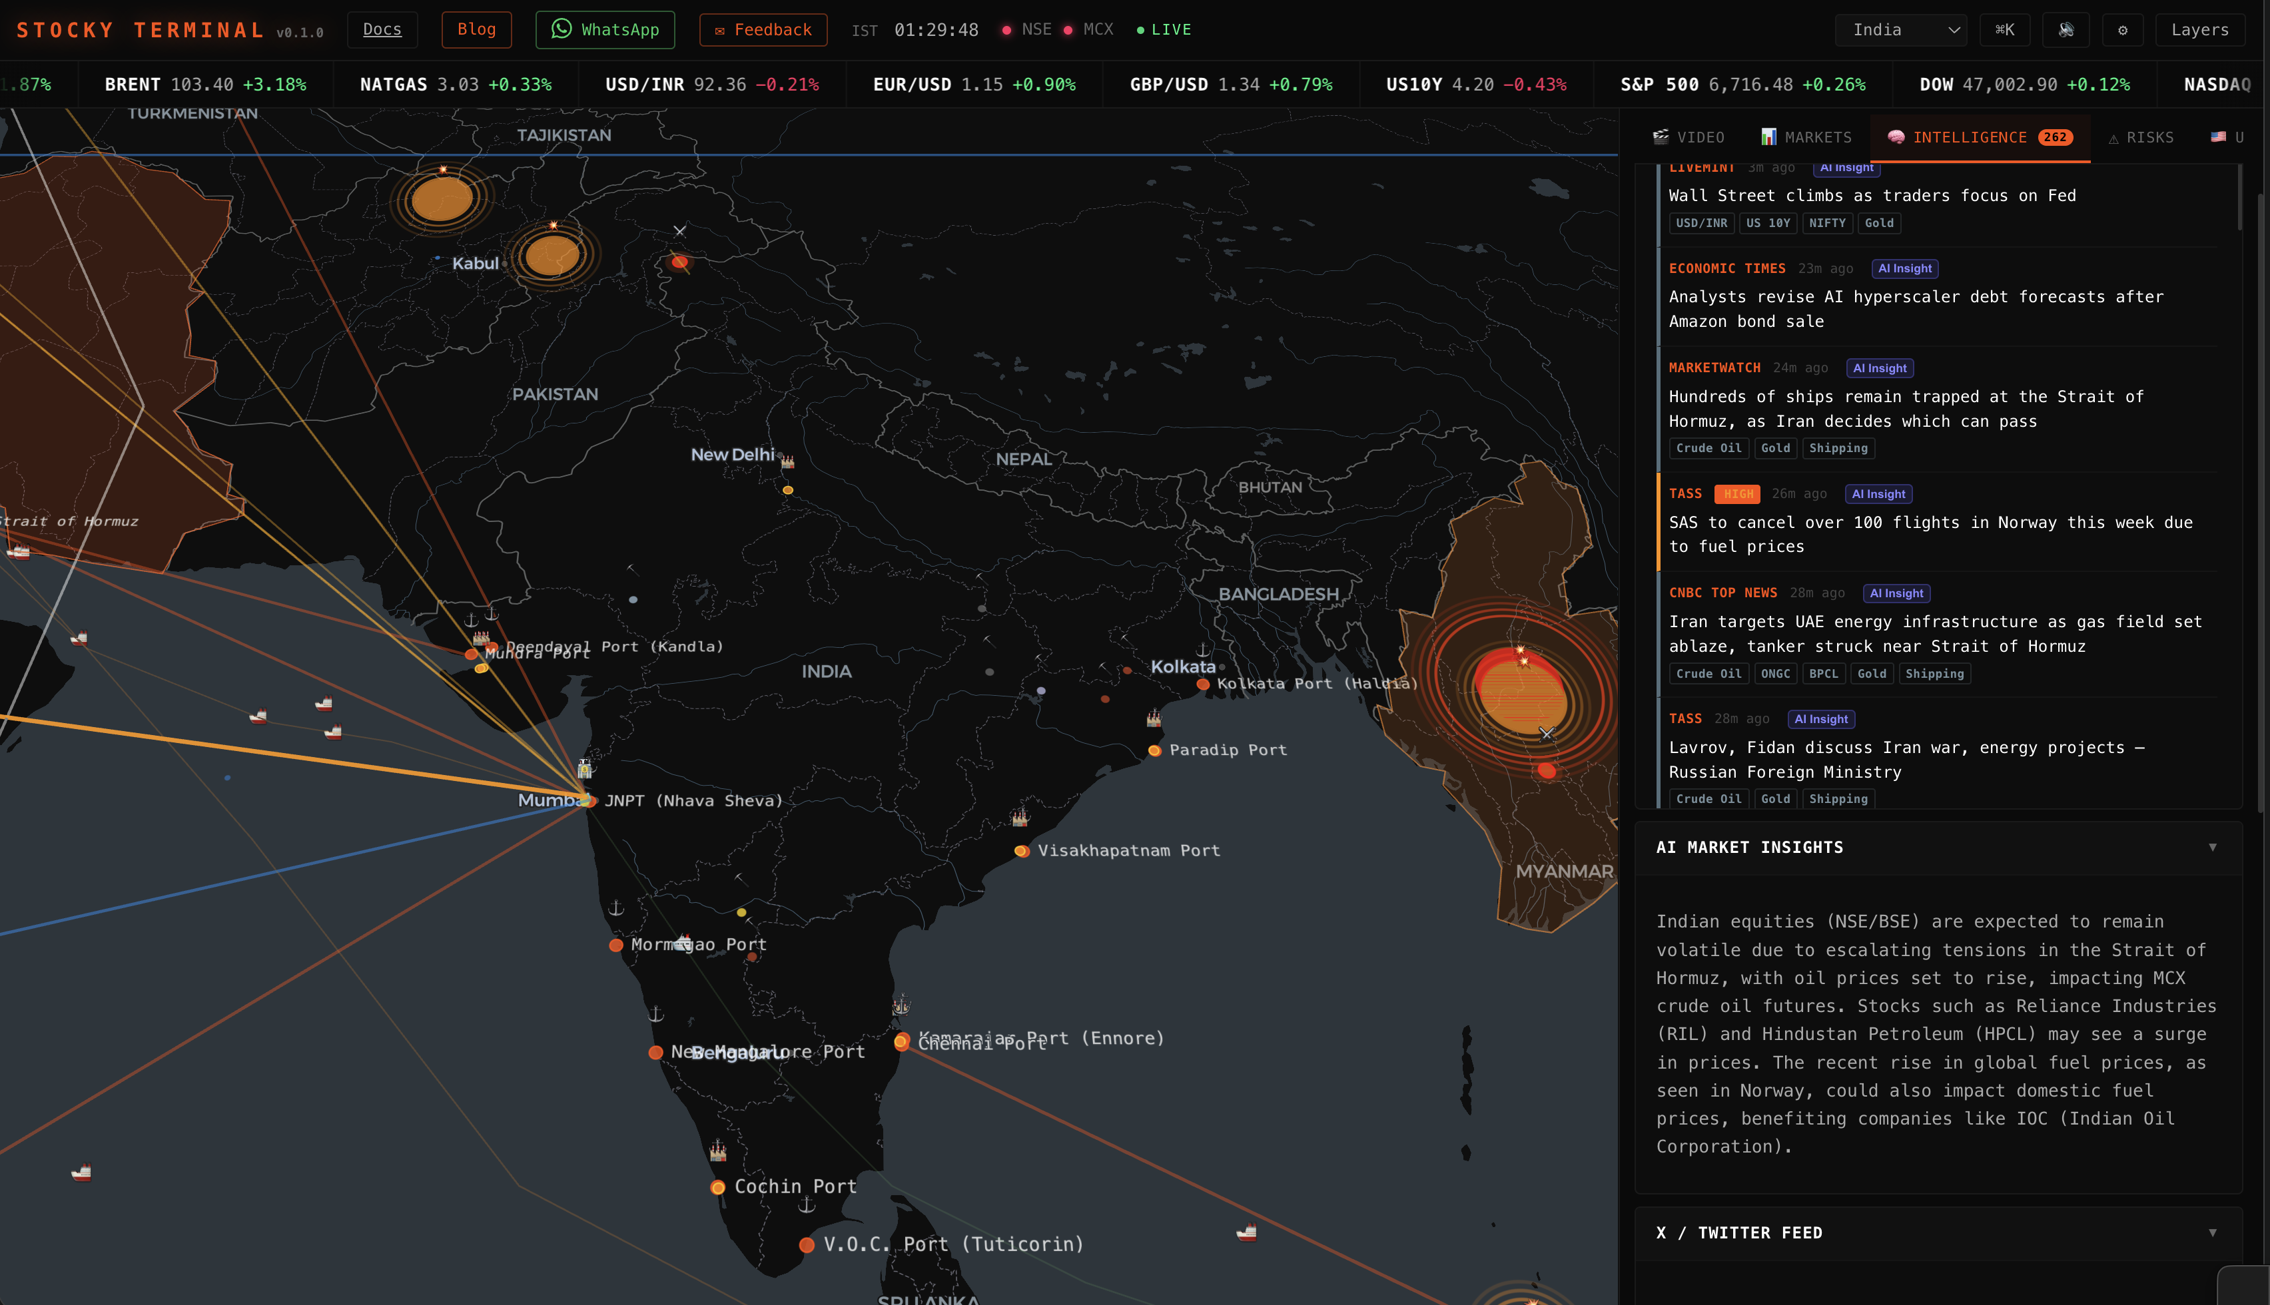2270x1305 pixels.
Task: Click the WhatsApp button with logo
Action: (605, 29)
